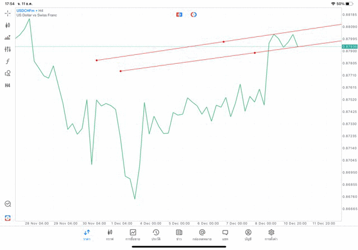Open the การซื้อขาย trade tab

point(133,235)
